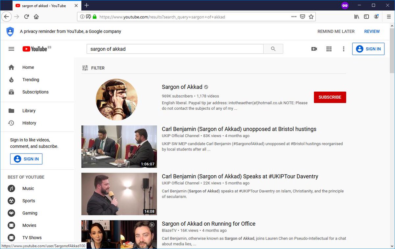The height and width of the screenshot is (249, 395).
Task: Open Sargon of Akkad on Running for Office title
Action: click(209, 224)
